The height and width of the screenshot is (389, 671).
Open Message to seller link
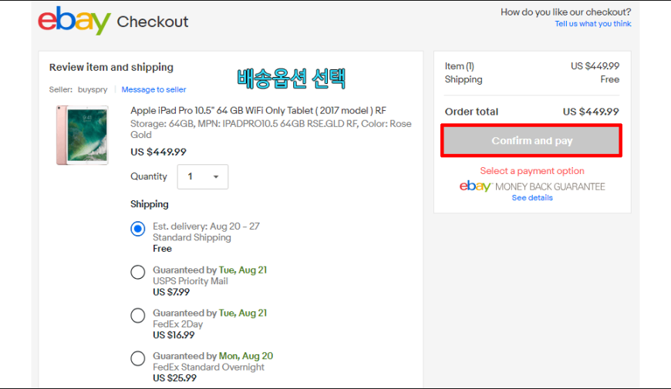153,89
